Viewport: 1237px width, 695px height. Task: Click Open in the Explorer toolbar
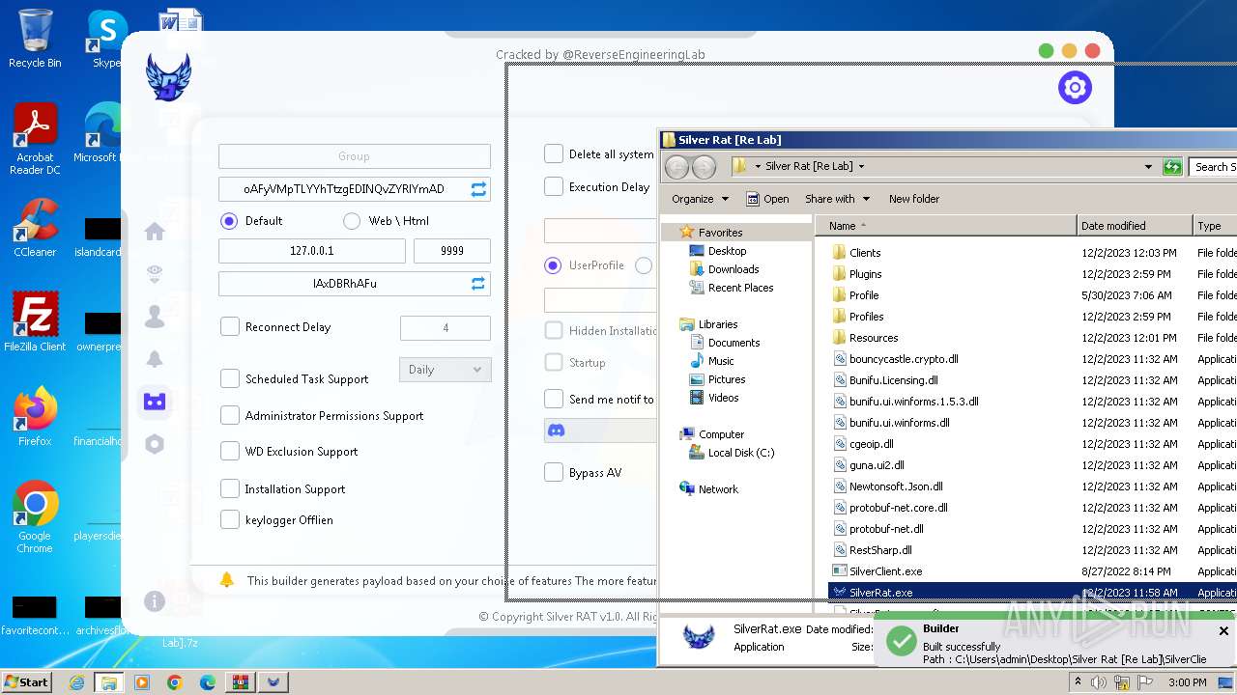click(x=767, y=199)
